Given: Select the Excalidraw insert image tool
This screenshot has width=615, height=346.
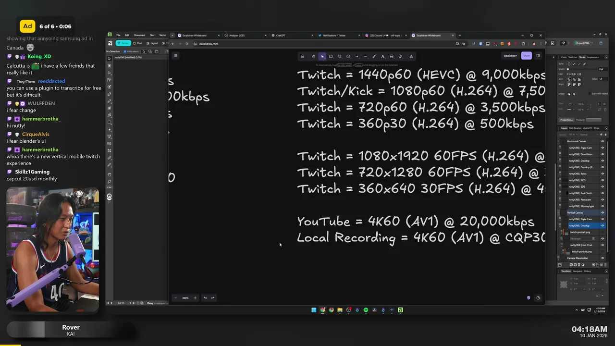Looking at the screenshot, I should pyautogui.click(x=392, y=56).
